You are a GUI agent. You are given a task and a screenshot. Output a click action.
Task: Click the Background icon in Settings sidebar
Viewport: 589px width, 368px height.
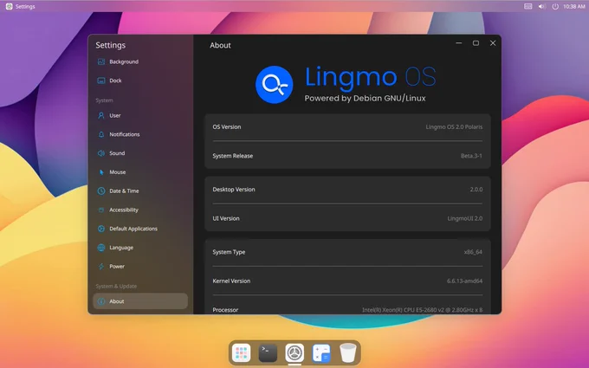pyautogui.click(x=101, y=61)
